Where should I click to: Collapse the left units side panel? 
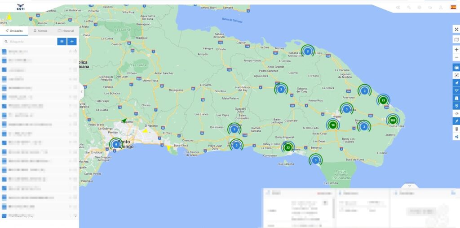pos(81,91)
